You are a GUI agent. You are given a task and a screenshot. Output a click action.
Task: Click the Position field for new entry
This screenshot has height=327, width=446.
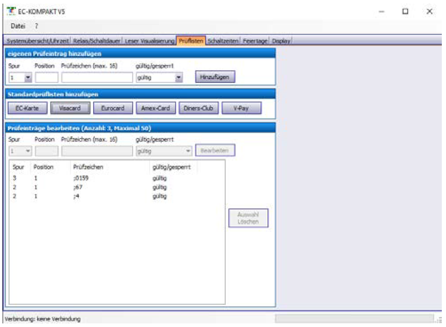pos(47,78)
